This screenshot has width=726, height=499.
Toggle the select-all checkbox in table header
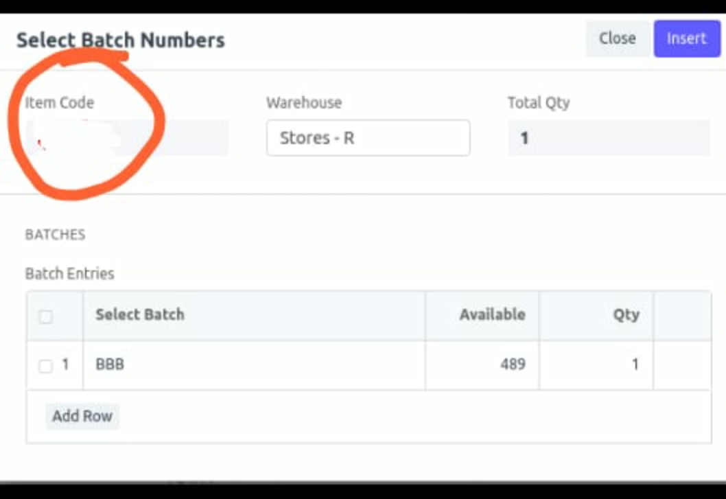point(45,317)
